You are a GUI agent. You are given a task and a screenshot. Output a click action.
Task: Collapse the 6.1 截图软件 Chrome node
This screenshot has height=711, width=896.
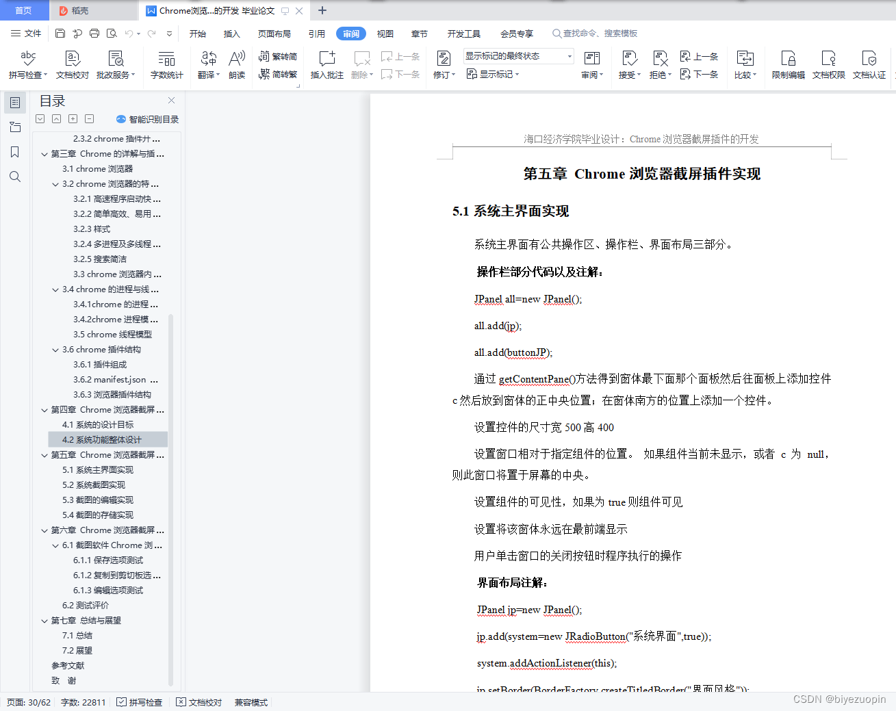55,545
